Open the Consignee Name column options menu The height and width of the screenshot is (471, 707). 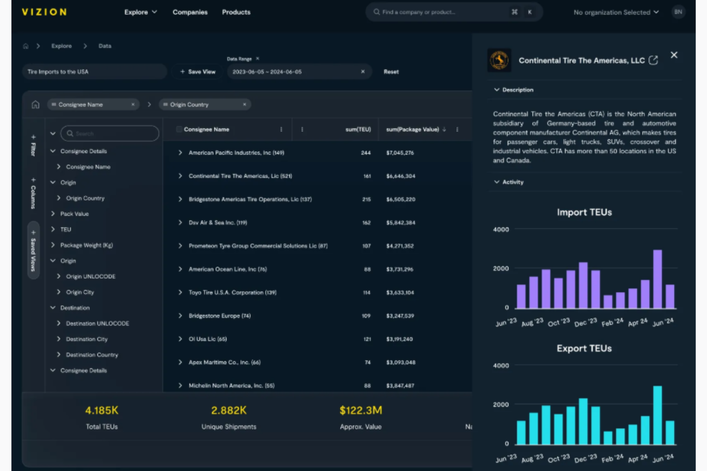click(x=281, y=129)
